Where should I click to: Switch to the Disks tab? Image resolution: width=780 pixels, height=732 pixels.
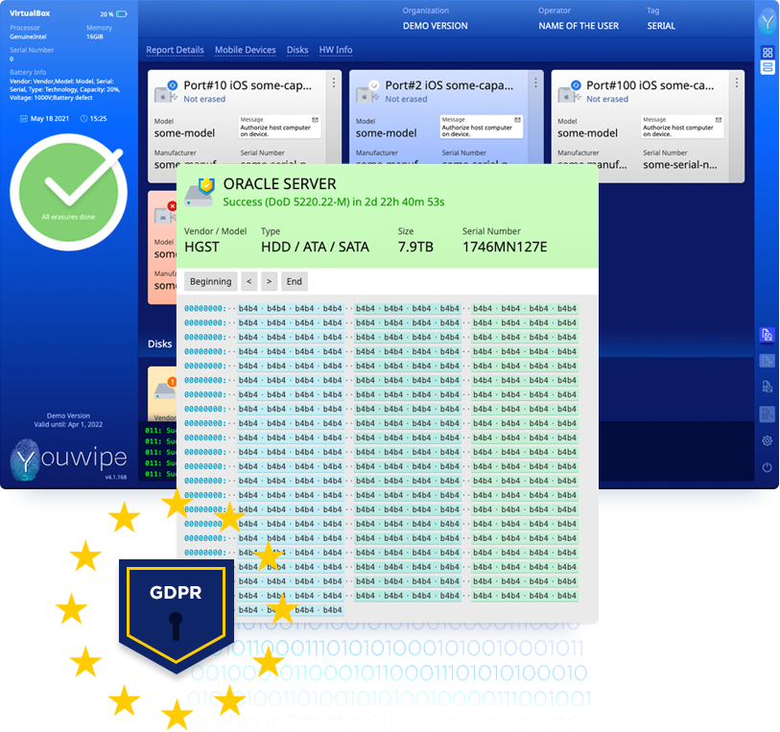click(x=297, y=50)
